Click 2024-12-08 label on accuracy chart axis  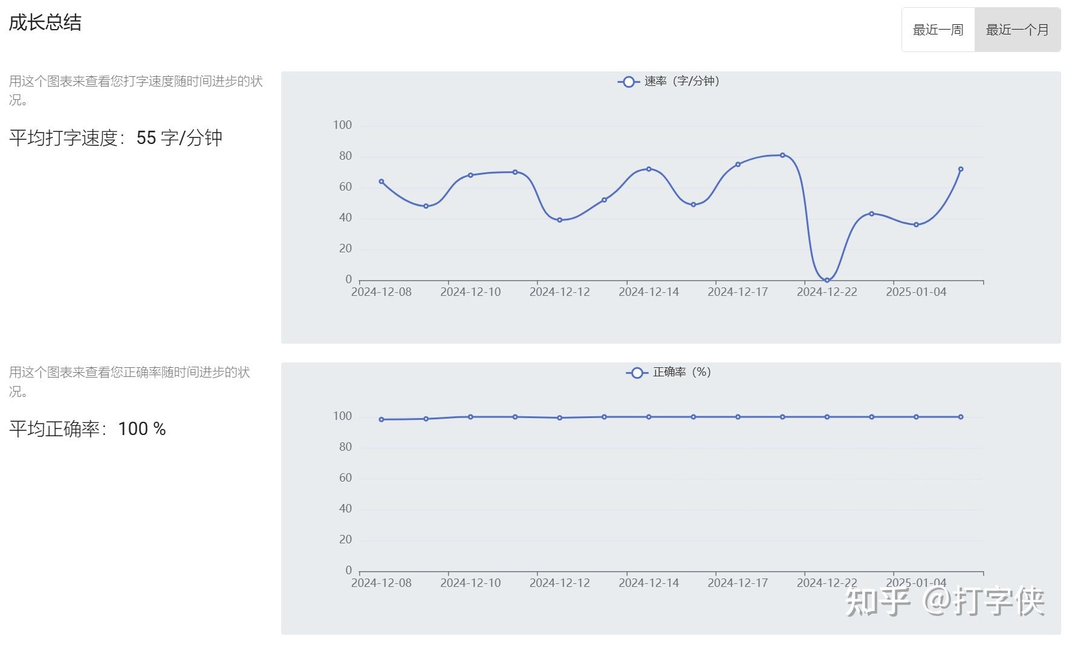coord(382,583)
